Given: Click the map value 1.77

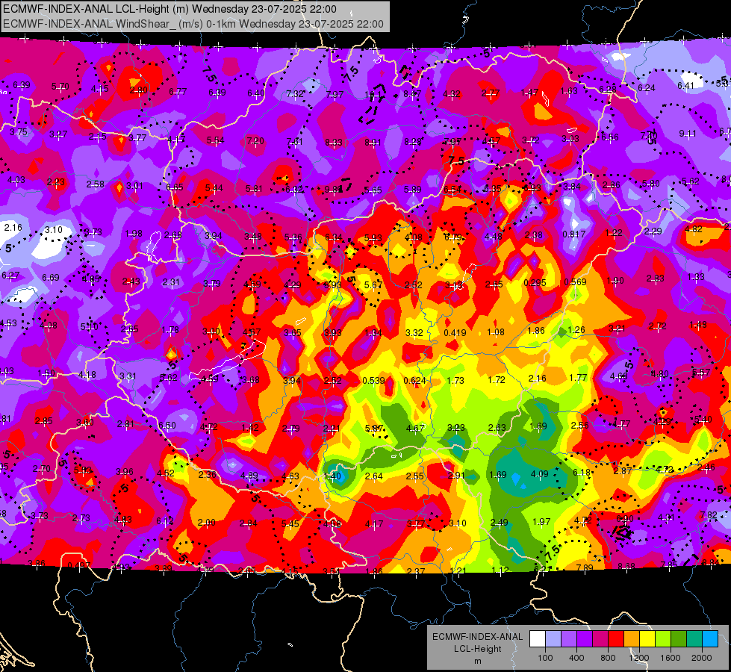Looking at the screenshot, I should pos(578,378).
